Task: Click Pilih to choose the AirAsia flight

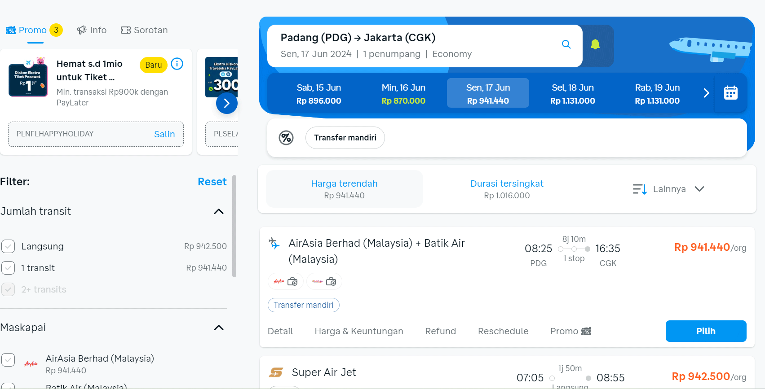Action: (706, 331)
